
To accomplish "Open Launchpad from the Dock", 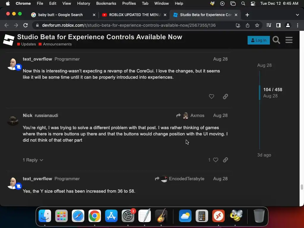I will [61, 216].
